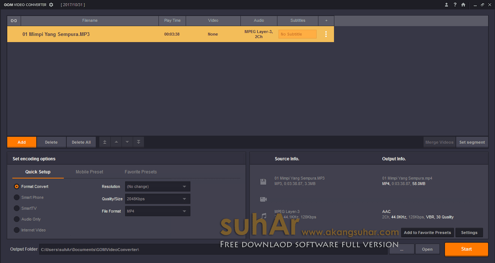Click the Subtitles column header
This screenshot has width=495, height=263.
[298, 21]
